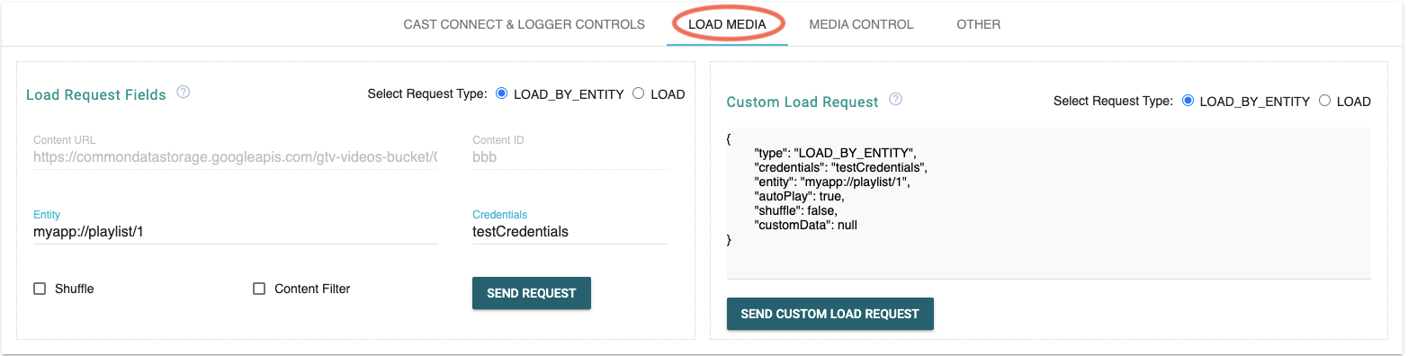Open the Cast Connect & Logger Controls tab
The height and width of the screenshot is (356, 1408).
(525, 24)
